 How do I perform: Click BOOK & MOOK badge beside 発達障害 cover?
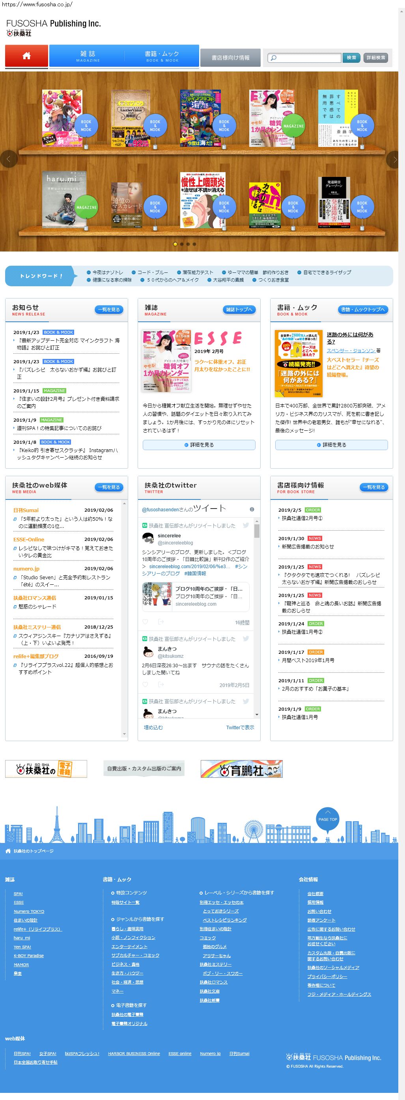(x=362, y=207)
